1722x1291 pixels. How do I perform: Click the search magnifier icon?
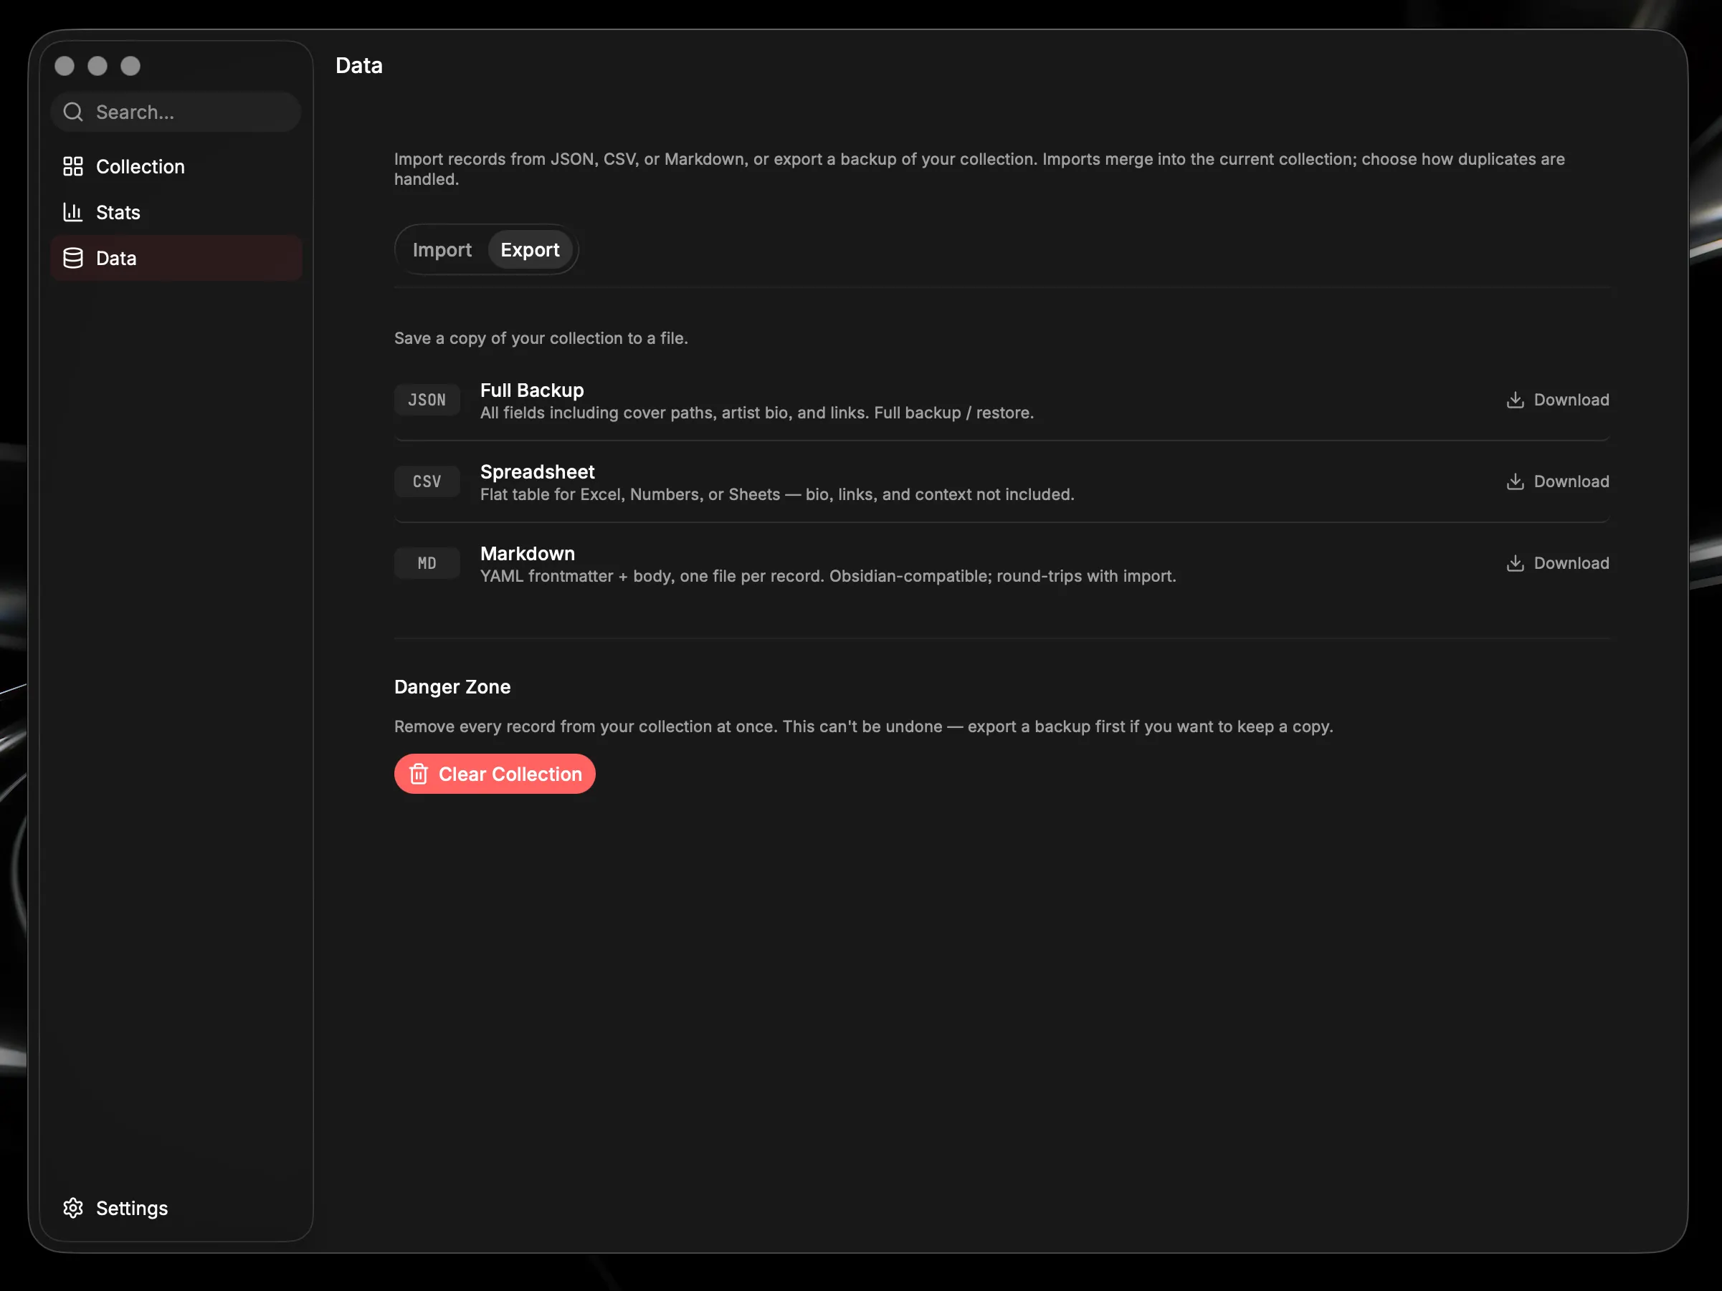73,112
